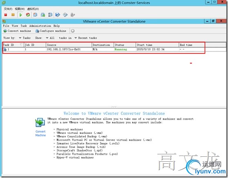Click the take snapshot icon
This screenshot has height=178, width=228.
tap(35, 15)
